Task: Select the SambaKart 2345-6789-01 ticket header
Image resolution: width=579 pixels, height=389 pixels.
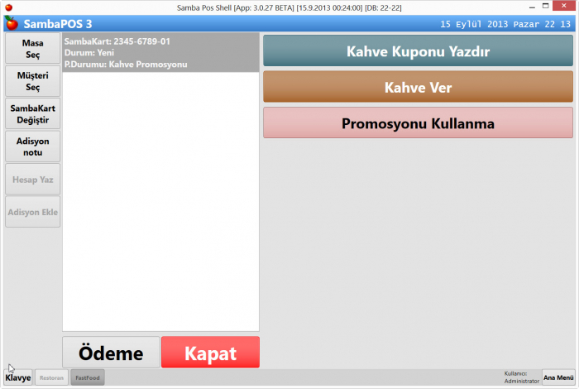Action: (160, 52)
